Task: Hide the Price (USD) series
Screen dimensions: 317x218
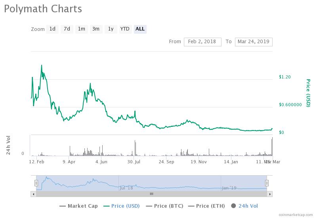Action: [121, 206]
